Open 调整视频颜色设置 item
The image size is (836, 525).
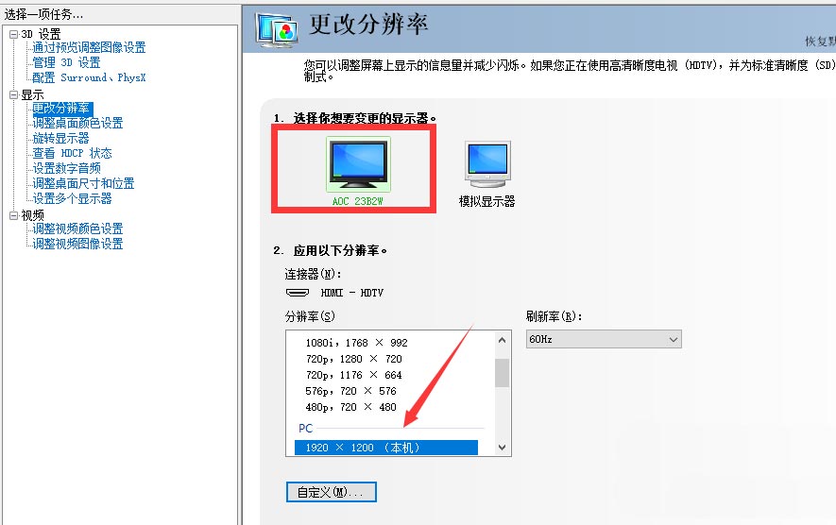point(77,229)
